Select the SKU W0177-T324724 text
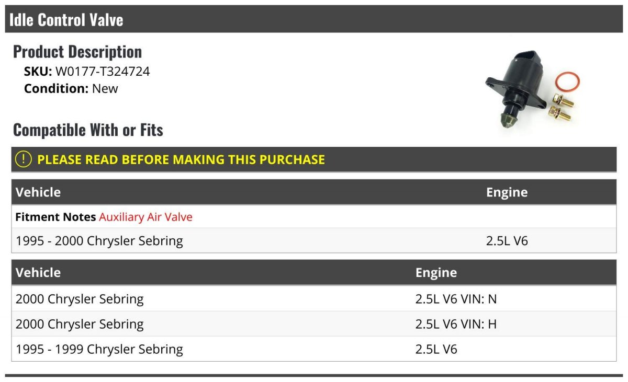Screen dimensions: 628x382 (87, 72)
